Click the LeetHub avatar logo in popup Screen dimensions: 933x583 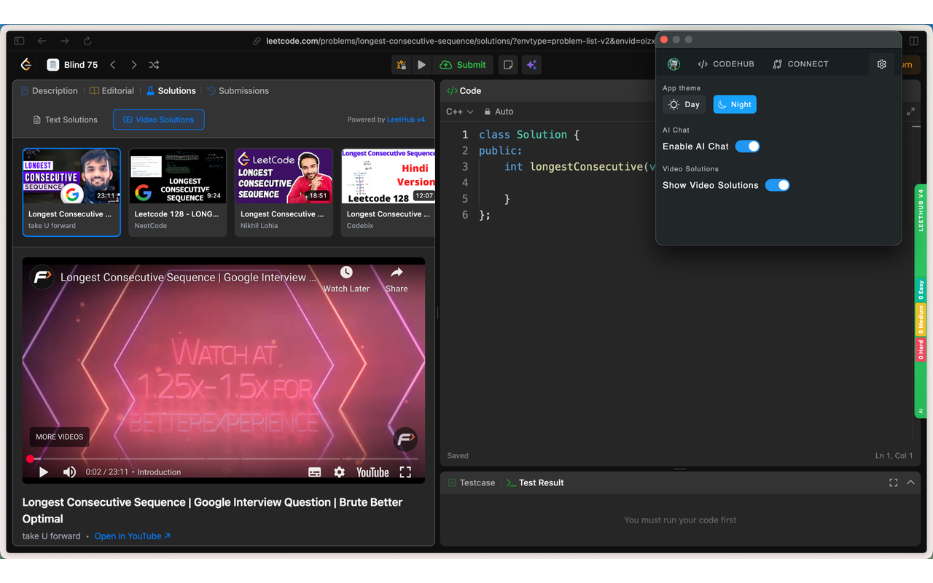tap(674, 64)
